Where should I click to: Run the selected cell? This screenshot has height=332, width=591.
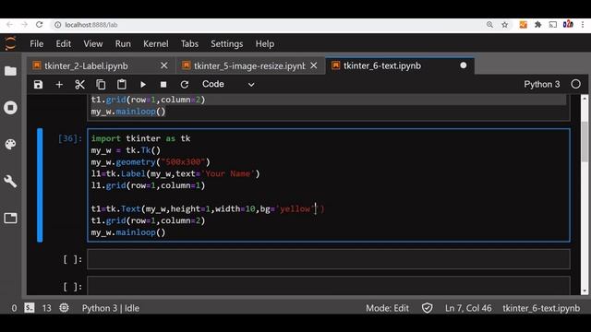pyautogui.click(x=143, y=84)
